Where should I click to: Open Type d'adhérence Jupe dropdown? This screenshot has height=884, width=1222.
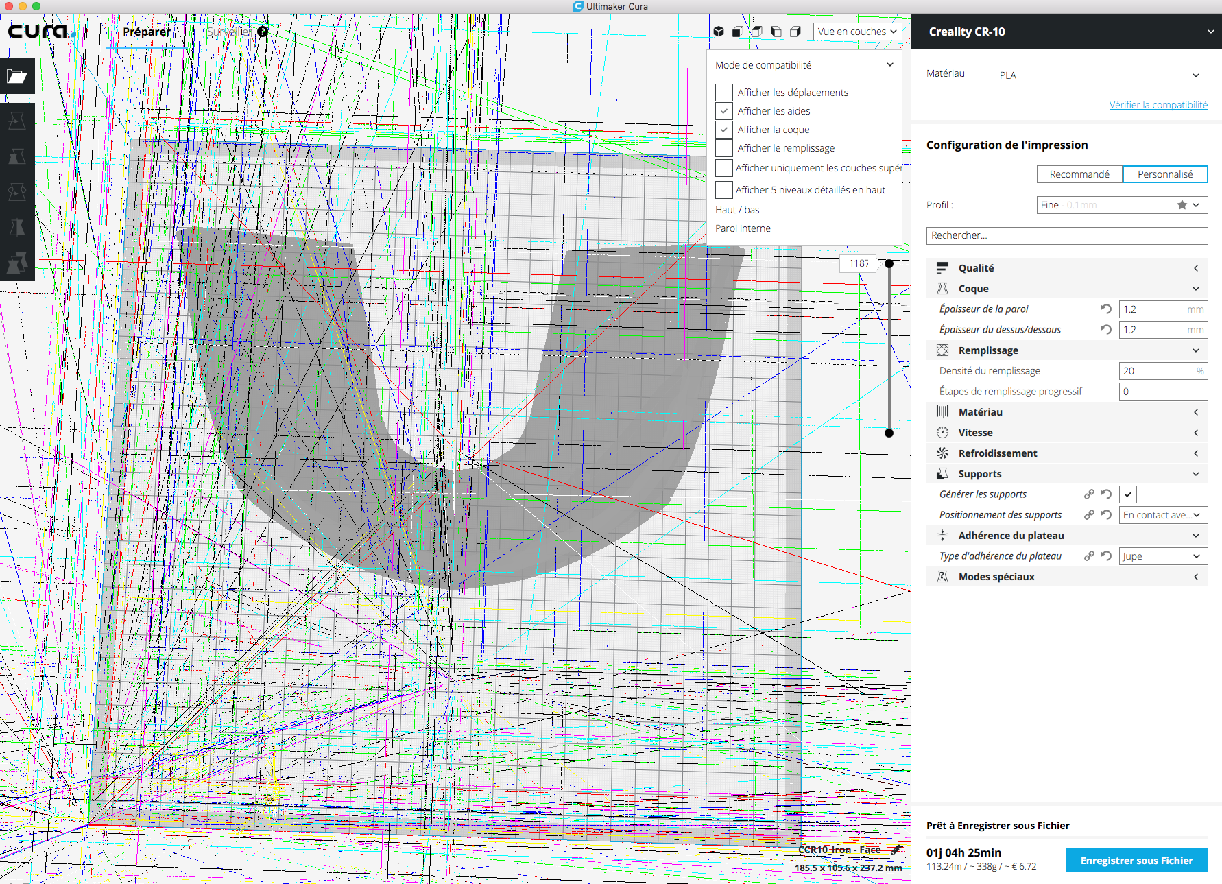(1163, 556)
